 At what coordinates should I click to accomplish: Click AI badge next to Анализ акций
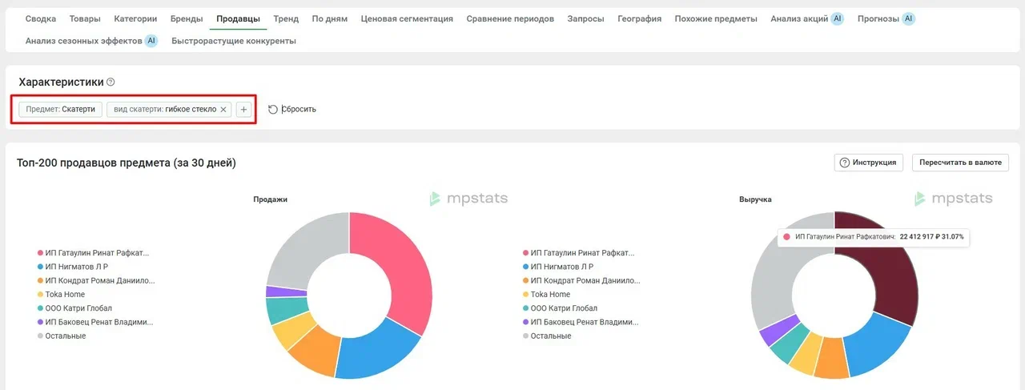pyautogui.click(x=837, y=18)
